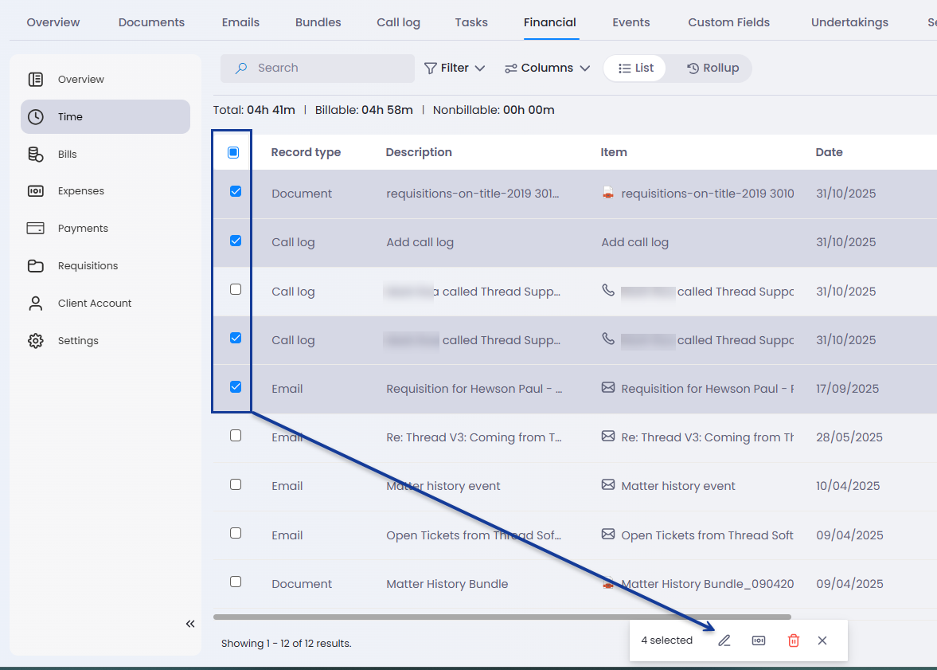
Task: Sort by the Date column header
Action: tap(829, 152)
